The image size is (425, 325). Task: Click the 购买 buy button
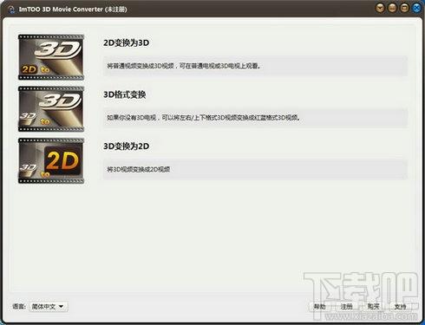point(373,307)
